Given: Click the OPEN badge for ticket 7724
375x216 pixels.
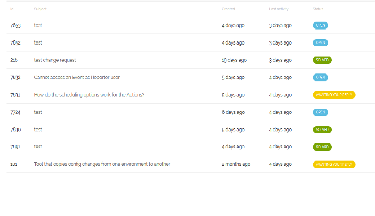Looking at the screenshot, I should click(x=320, y=112).
